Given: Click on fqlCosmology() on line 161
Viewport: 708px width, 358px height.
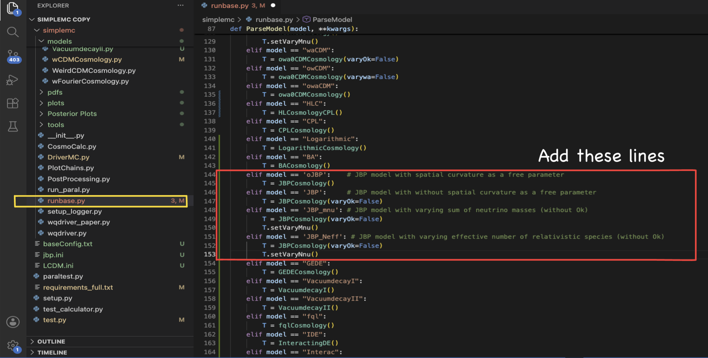Looking at the screenshot, I should tap(306, 326).
